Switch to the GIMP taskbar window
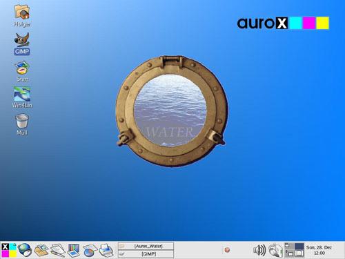 pos(146,254)
